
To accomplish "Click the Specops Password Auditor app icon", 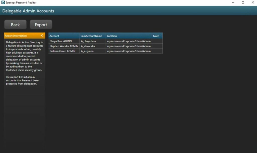I will click(x=3, y=3).
